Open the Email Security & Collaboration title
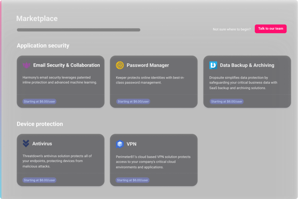 click(66, 65)
